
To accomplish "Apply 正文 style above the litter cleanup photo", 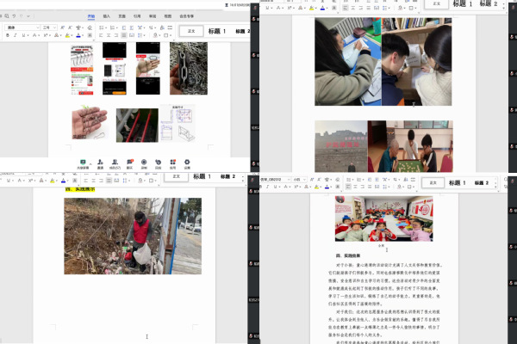I will (176, 176).
